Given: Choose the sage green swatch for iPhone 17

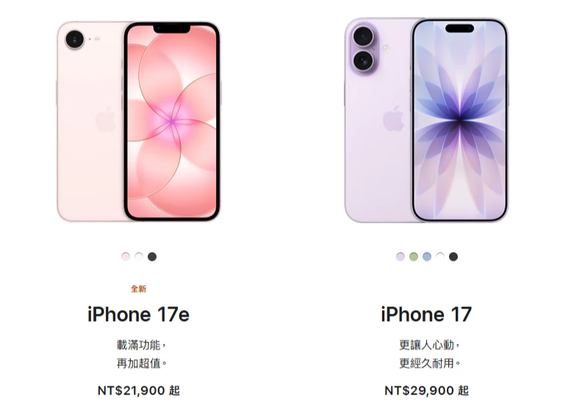Looking at the screenshot, I should pos(414,256).
